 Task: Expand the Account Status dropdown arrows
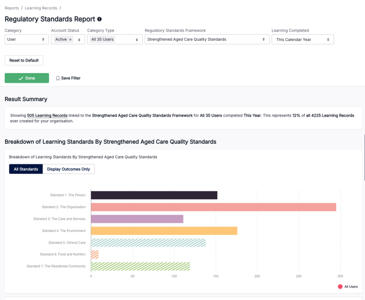point(80,40)
